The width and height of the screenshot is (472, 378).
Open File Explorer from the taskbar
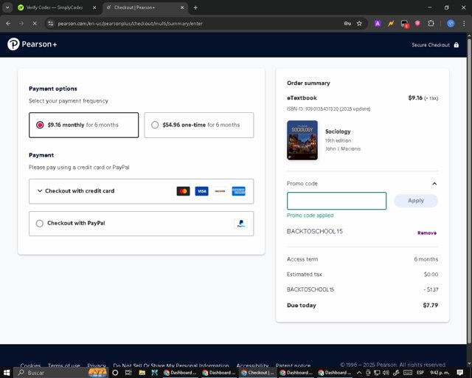pyautogui.click(x=142, y=373)
